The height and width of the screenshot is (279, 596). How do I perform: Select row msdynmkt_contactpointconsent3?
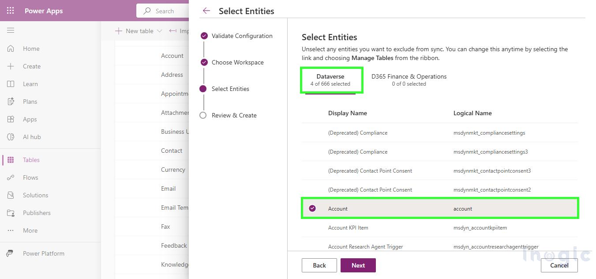pyautogui.click(x=440, y=170)
